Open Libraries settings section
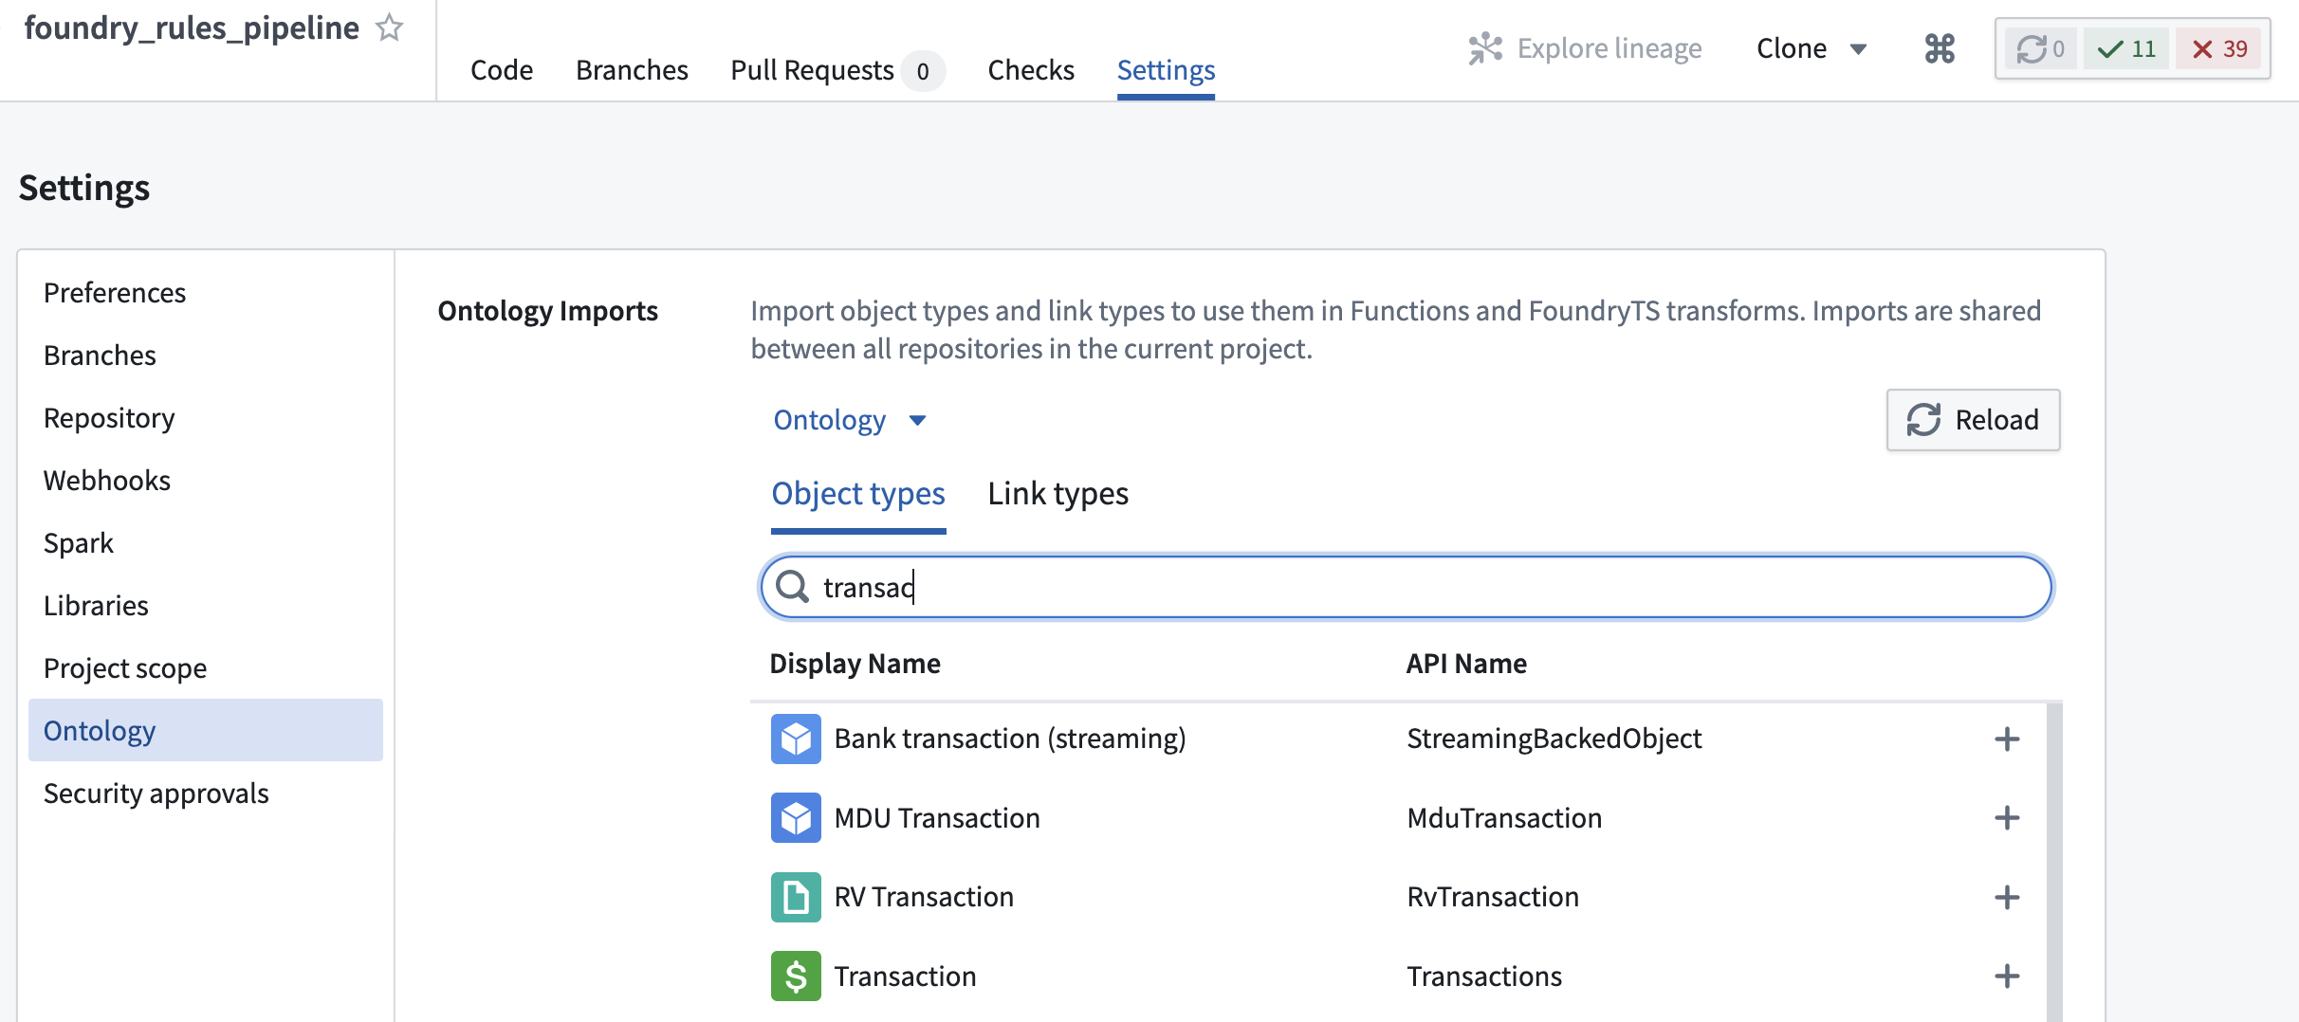This screenshot has height=1022, width=2299. click(96, 606)
